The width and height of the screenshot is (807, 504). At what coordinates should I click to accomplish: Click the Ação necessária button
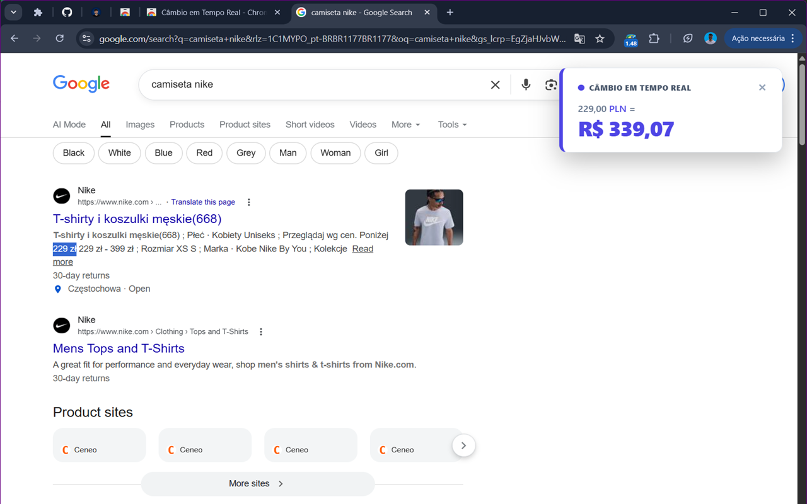click(763, 38)
